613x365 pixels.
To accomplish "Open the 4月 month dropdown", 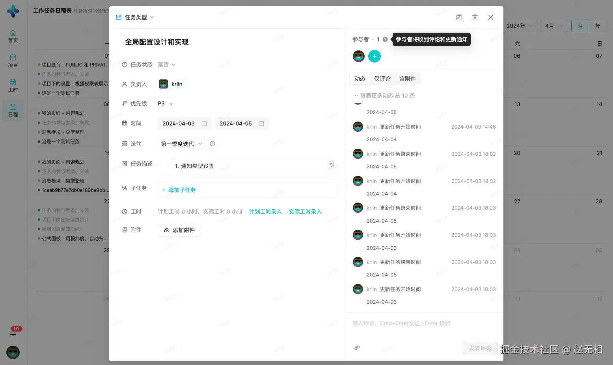I will 554,26.
